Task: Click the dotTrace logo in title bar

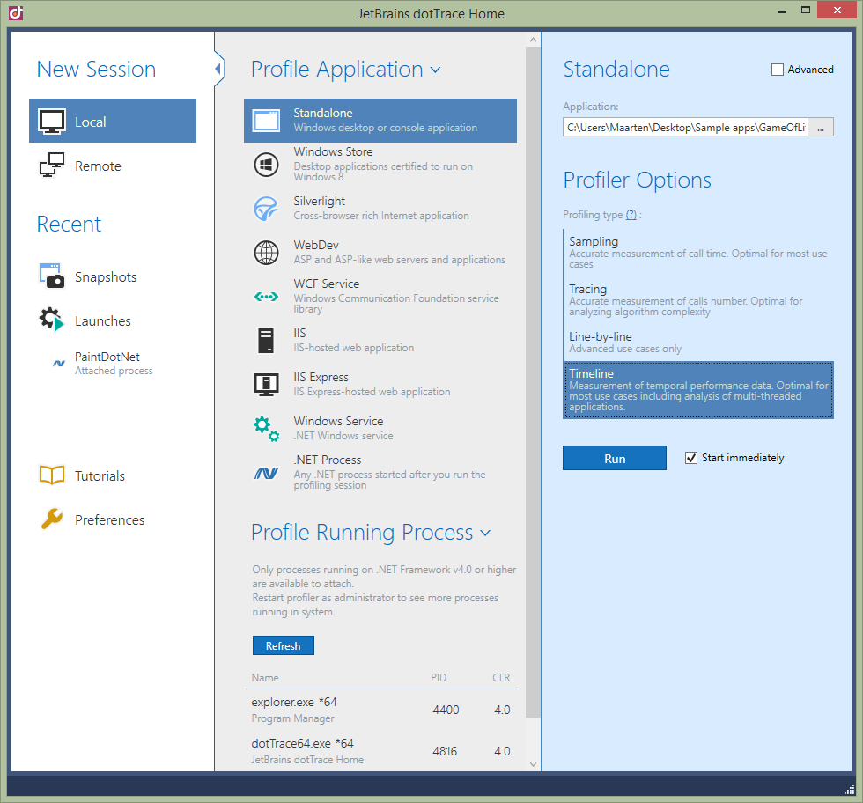Action: click(x=16, y=12)
